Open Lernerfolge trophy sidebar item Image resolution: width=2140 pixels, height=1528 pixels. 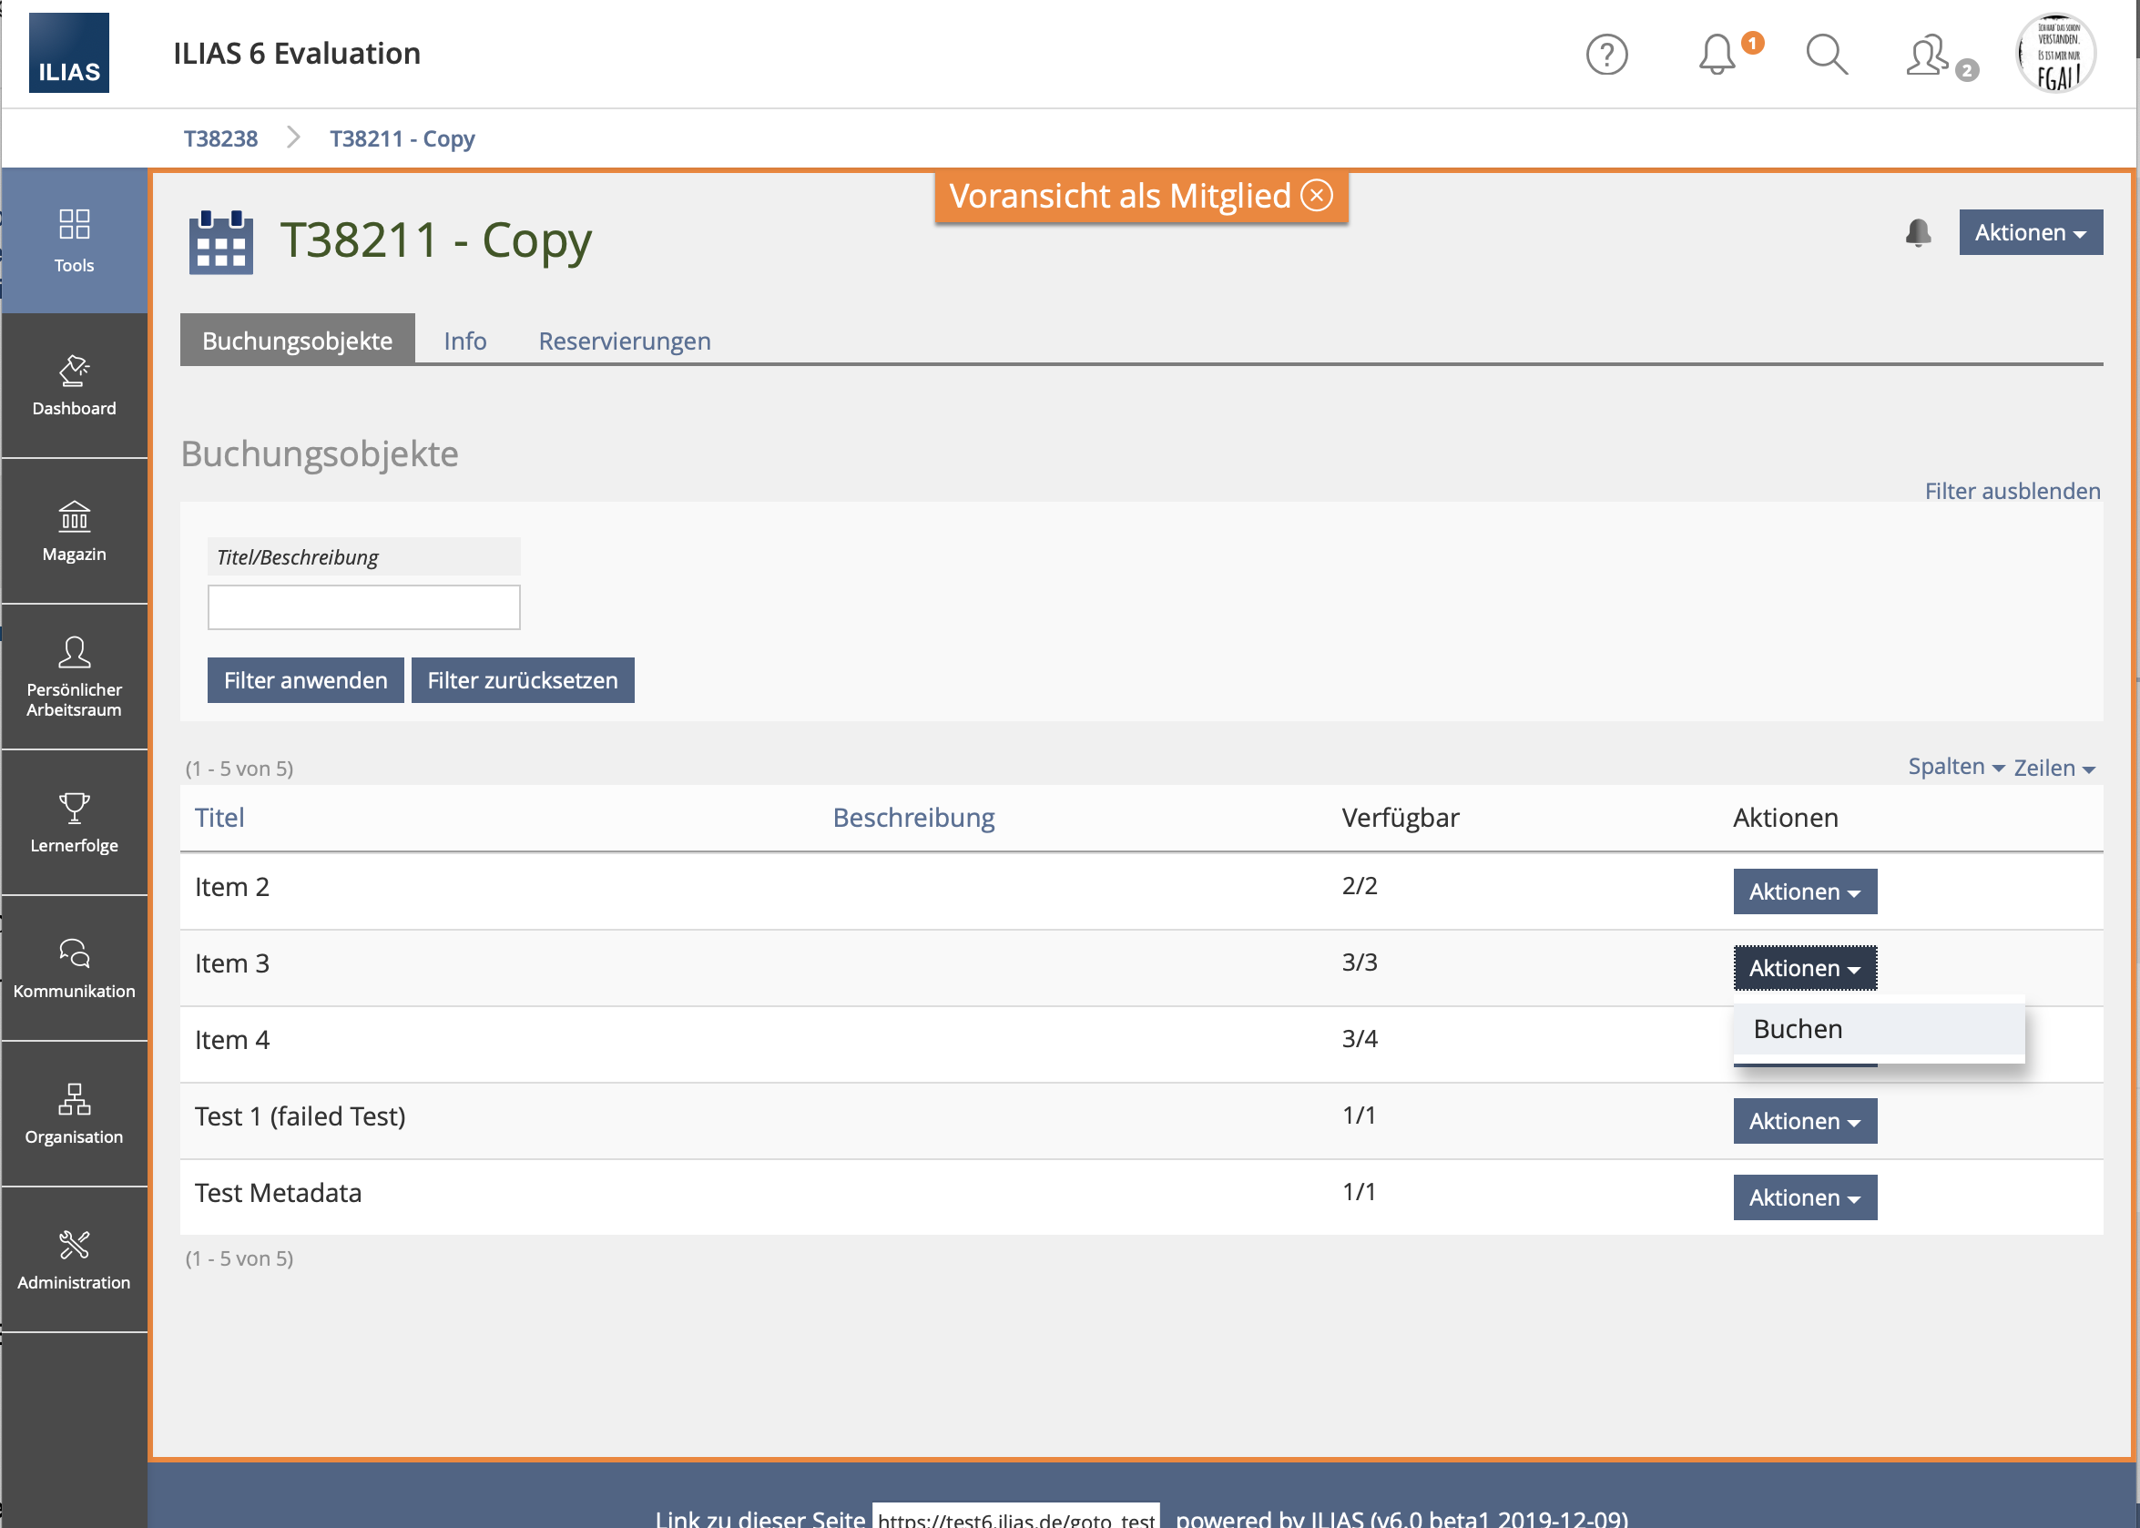point(75,822)
